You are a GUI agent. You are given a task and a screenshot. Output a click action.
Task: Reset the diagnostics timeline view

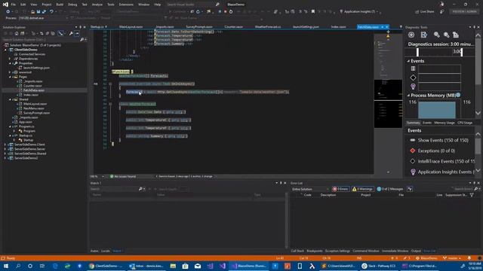click(x=456, y=35)
